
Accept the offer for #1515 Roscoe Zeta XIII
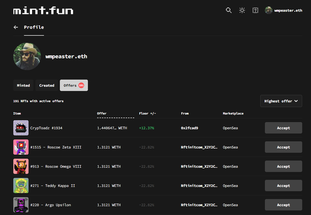pyautogui.click(x=283, y=147)
